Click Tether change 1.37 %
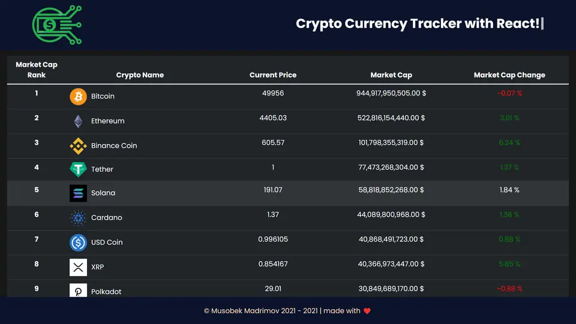 (x=509, y=167)
